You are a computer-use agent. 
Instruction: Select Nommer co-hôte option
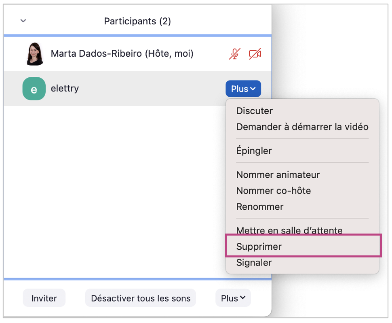click(x=274, y=191)
